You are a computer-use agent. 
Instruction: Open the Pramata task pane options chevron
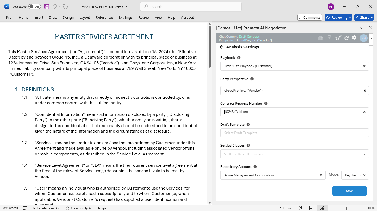[x=362, y=28]
